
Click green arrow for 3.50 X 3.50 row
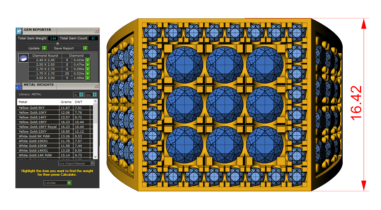click(88, 78)
